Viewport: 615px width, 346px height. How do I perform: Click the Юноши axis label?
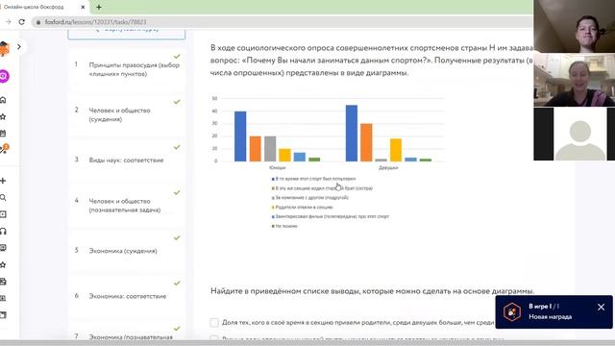coord(278,167)
